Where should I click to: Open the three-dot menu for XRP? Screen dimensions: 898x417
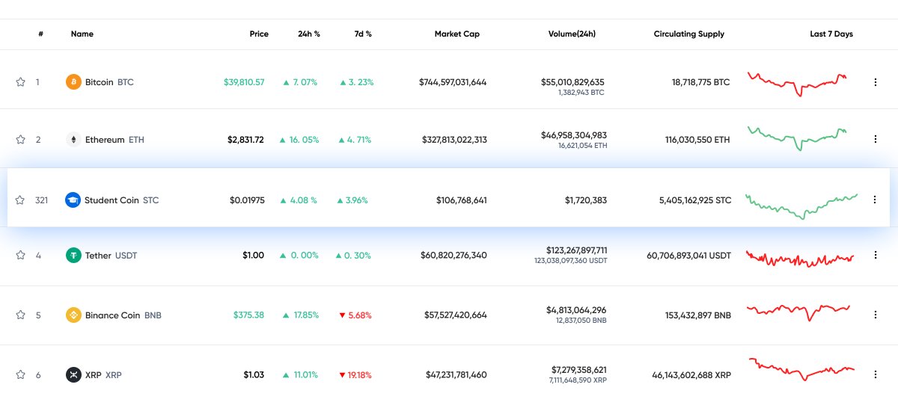(876, 375)
